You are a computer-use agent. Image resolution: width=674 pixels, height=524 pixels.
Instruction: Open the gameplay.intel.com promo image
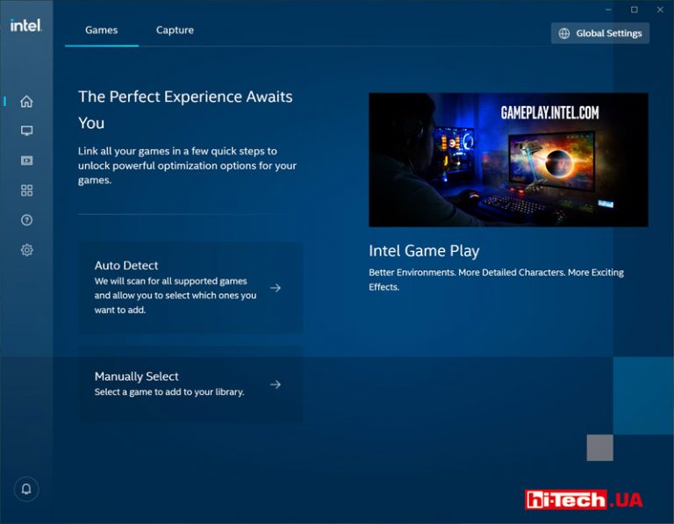coord(508,160)
